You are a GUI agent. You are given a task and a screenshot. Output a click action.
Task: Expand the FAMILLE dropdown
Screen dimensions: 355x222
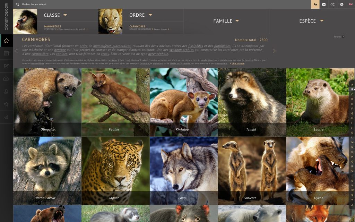(226, 21)
